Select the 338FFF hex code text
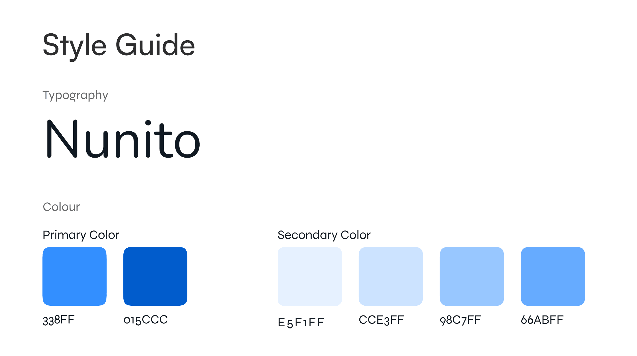The image size is (637, 356). point(59,320)
